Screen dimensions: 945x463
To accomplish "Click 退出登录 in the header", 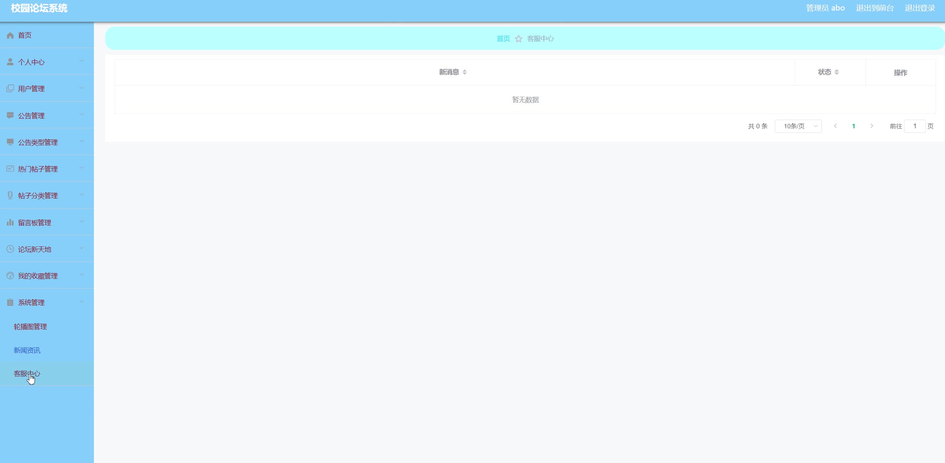I will (920, 8).
